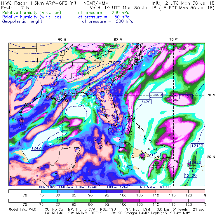Viewport: 216px width, 216px height.
Task: Click the 'LW: RRTMG' model setting
Action: [54, 213]
